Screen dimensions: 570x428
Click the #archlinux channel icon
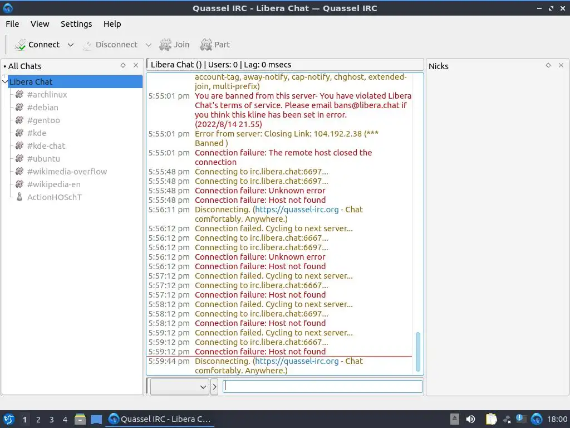[19, 95]
